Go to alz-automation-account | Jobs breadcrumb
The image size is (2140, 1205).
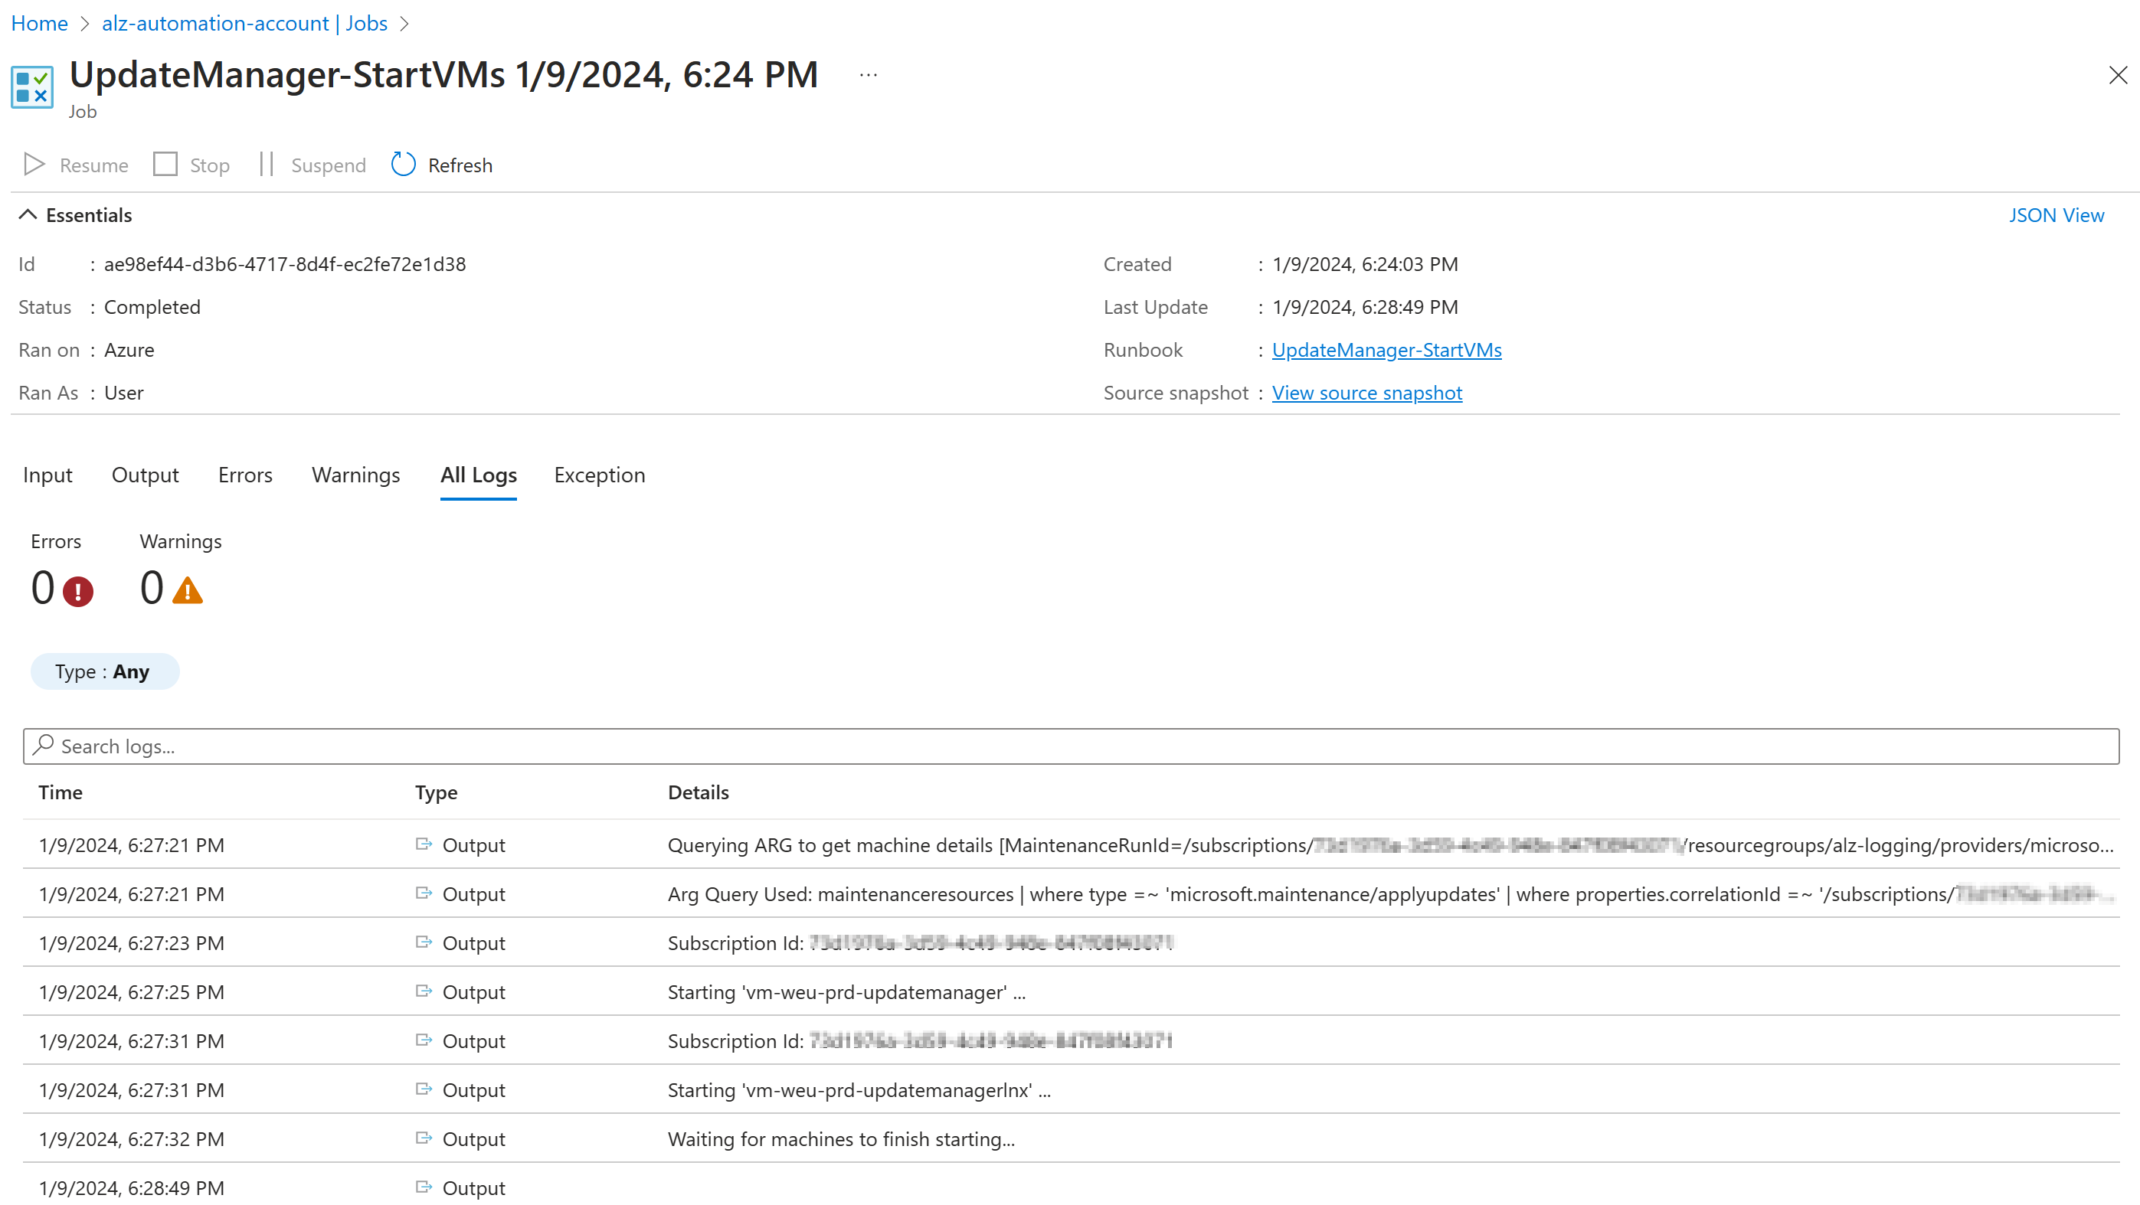tap(244, 23)
